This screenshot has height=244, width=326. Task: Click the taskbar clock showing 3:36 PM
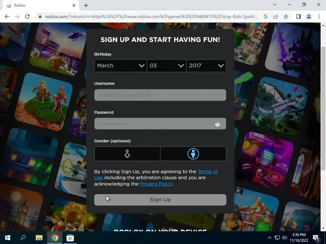tap(299, 238)
